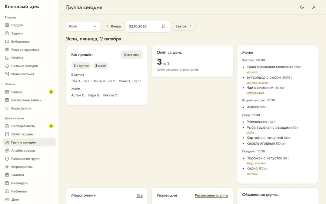Click the Заявки badge showing 5

(51, 92)
